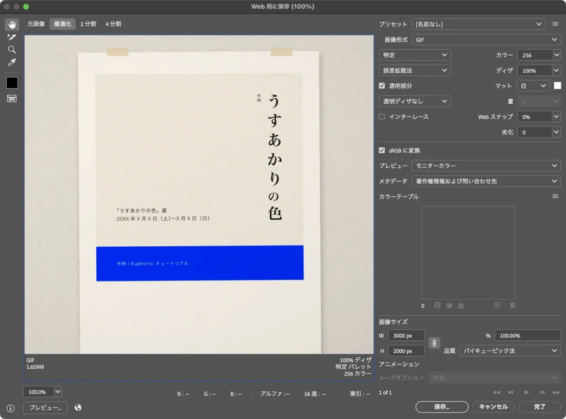Select the Eyedropper tool
This screenshot has width=566, height=419.
click(x=12, y=62)
